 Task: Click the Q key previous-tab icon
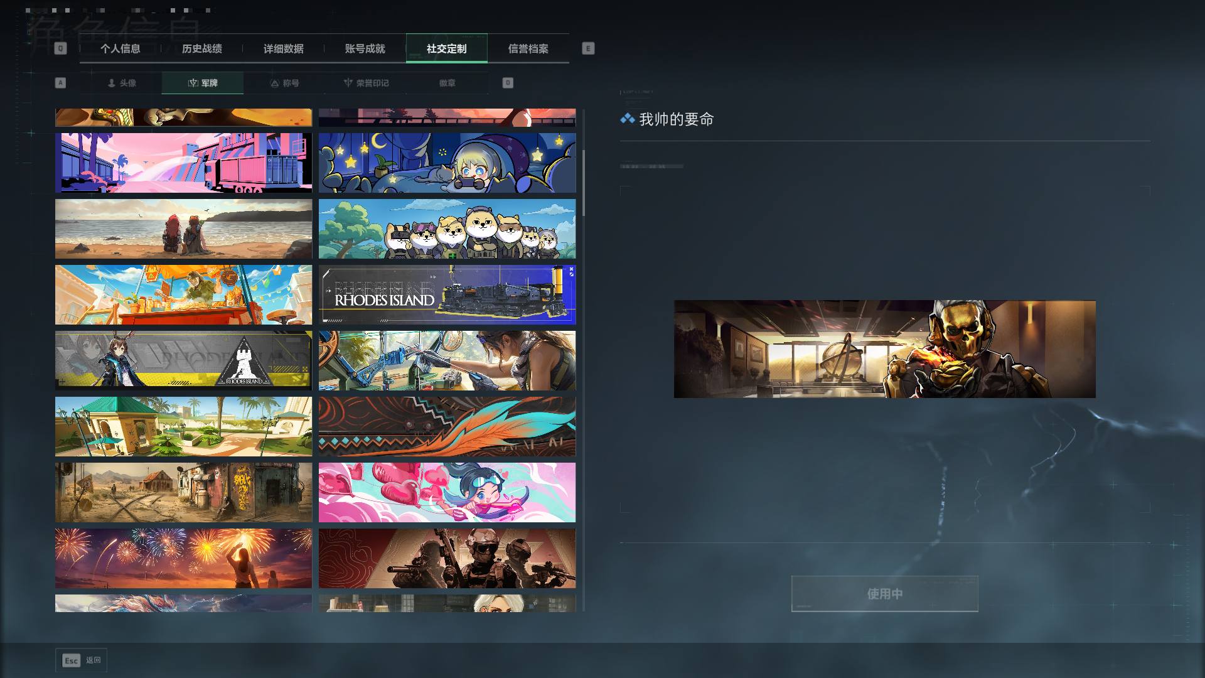click(60, 48)
